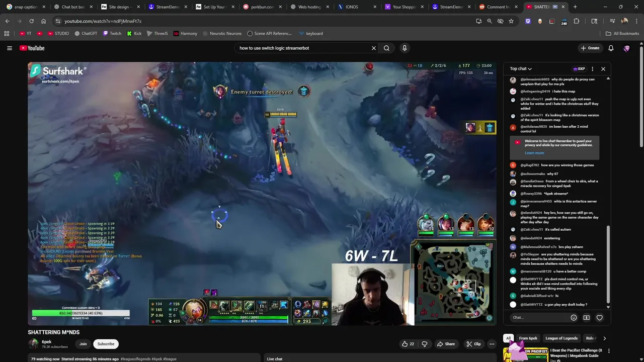Open the account avatar menu on YouTube
The width and height of the screenshot is (644, 362).
[626, 48]
